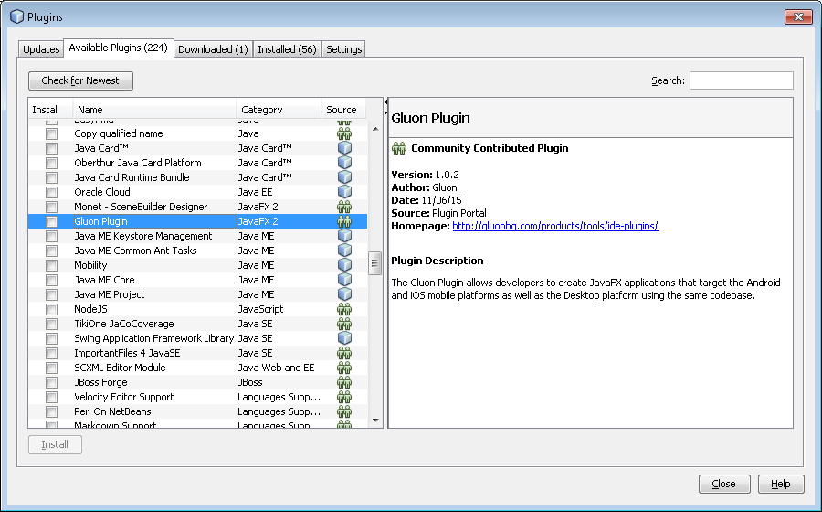Check the JBoss Forge install checkbox
822x512 pixels.
(x=51, y=382)
